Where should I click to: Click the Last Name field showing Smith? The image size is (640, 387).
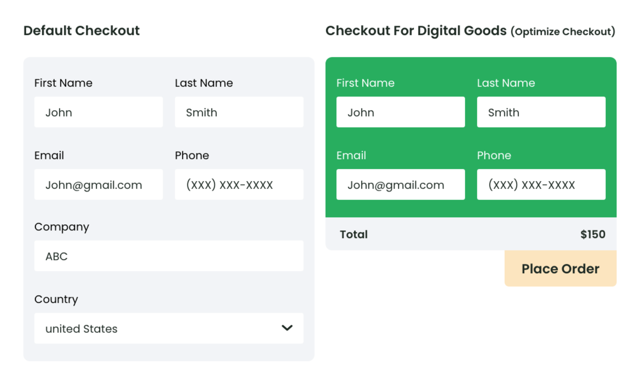point(238,112)
